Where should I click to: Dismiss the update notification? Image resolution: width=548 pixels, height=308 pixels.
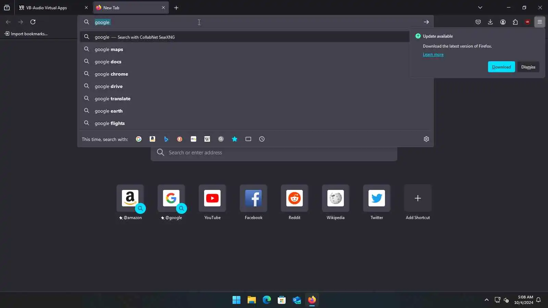[x=528, y=67]
